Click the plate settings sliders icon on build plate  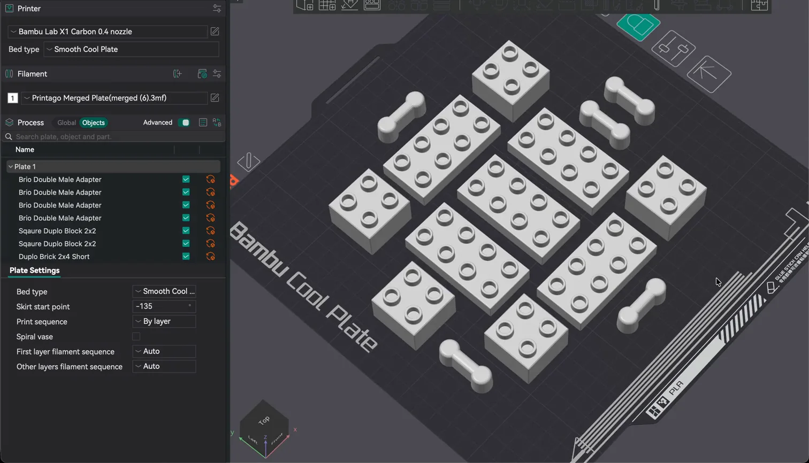coord(674,49)
